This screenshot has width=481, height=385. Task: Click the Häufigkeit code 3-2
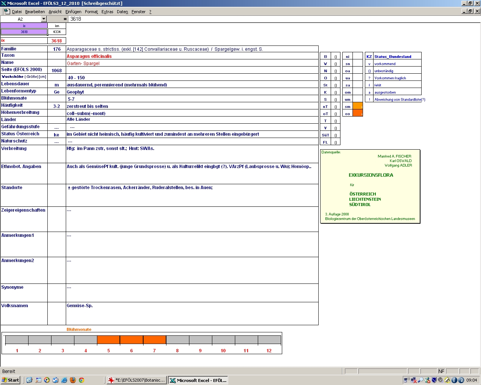coord(57,106)
